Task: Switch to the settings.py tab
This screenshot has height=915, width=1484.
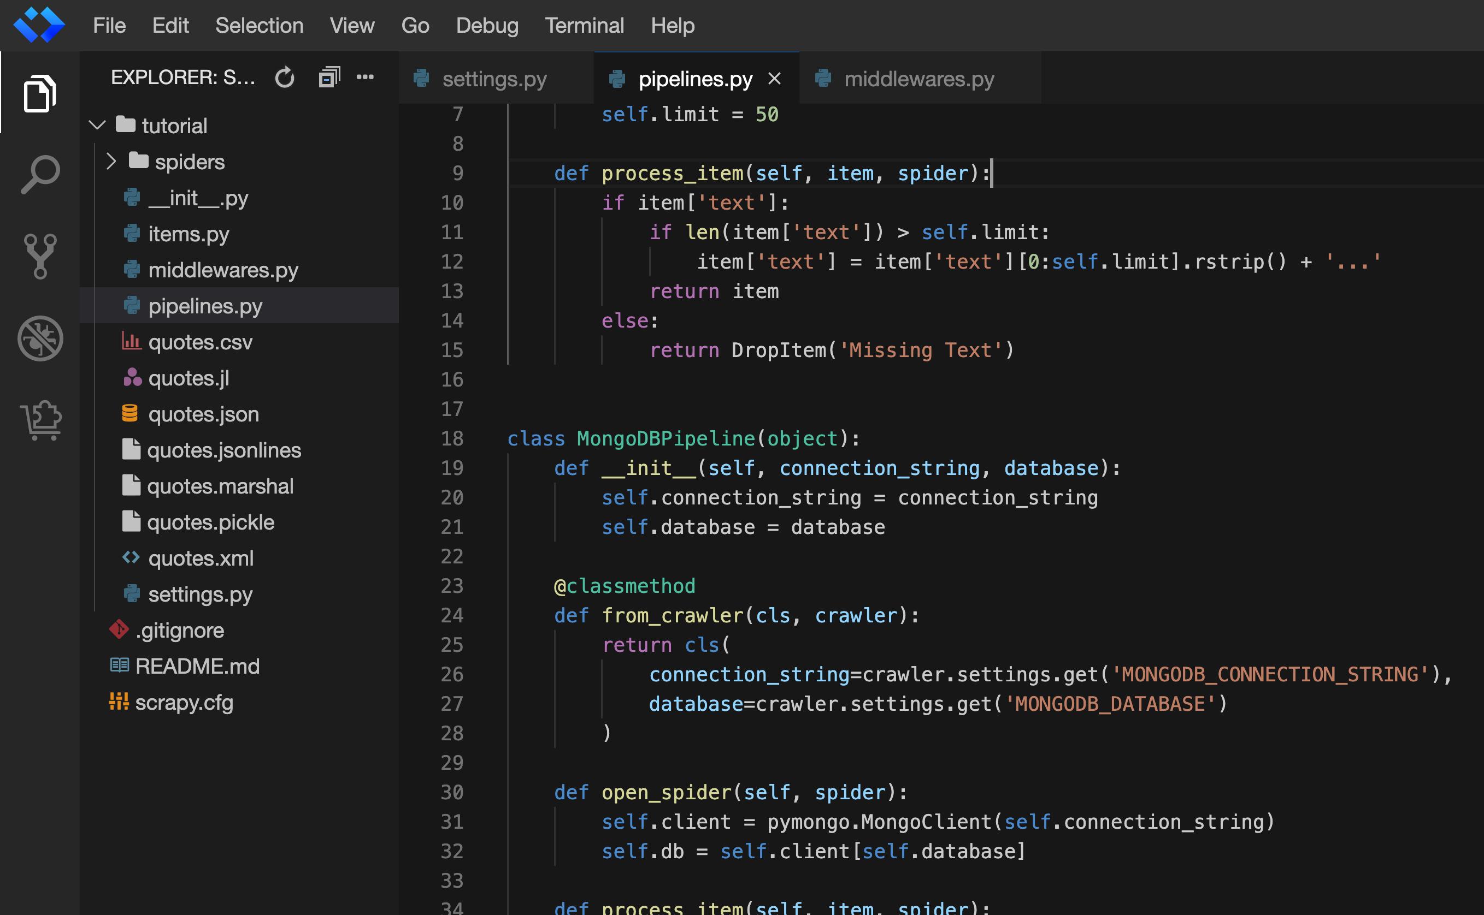Action: pyautogui.click(x=497, y=78)
